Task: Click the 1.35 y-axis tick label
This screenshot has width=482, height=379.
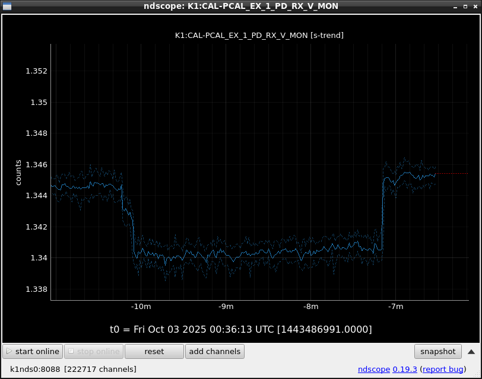Action: [x=39, y=102]
